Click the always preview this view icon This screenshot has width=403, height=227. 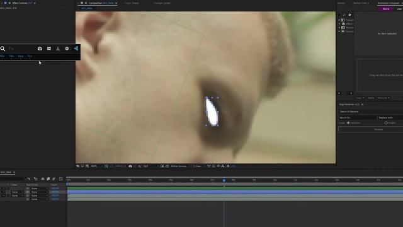(x=78, y=166)
